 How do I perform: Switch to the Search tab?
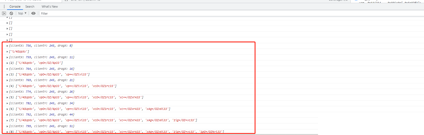pos(30,6)
